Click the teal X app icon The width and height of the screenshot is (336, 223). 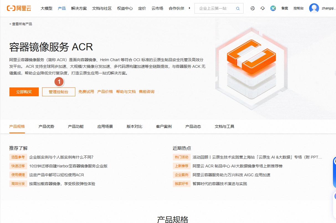273,8
